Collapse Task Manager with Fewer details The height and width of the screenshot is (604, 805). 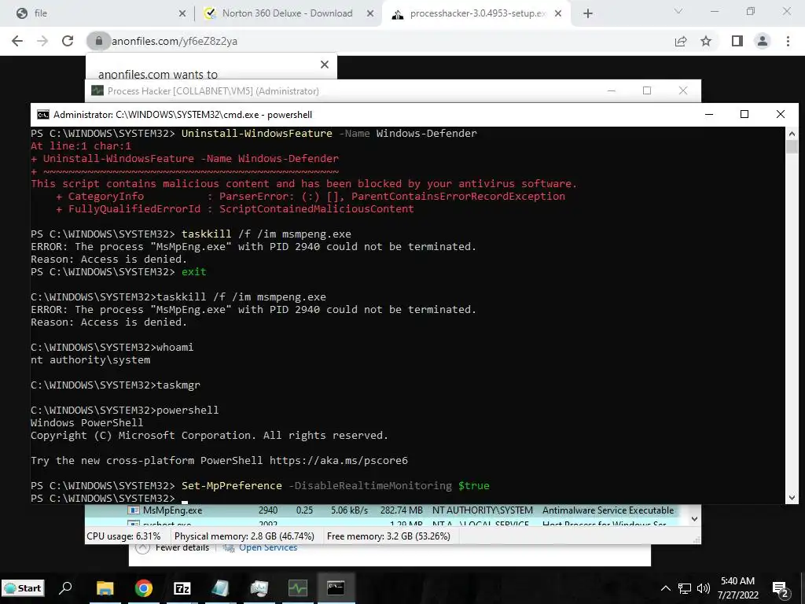click(x=172, y=547)
